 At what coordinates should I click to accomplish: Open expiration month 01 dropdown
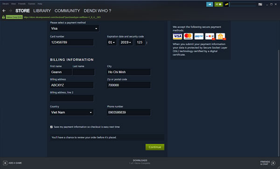tap(112, 42)
